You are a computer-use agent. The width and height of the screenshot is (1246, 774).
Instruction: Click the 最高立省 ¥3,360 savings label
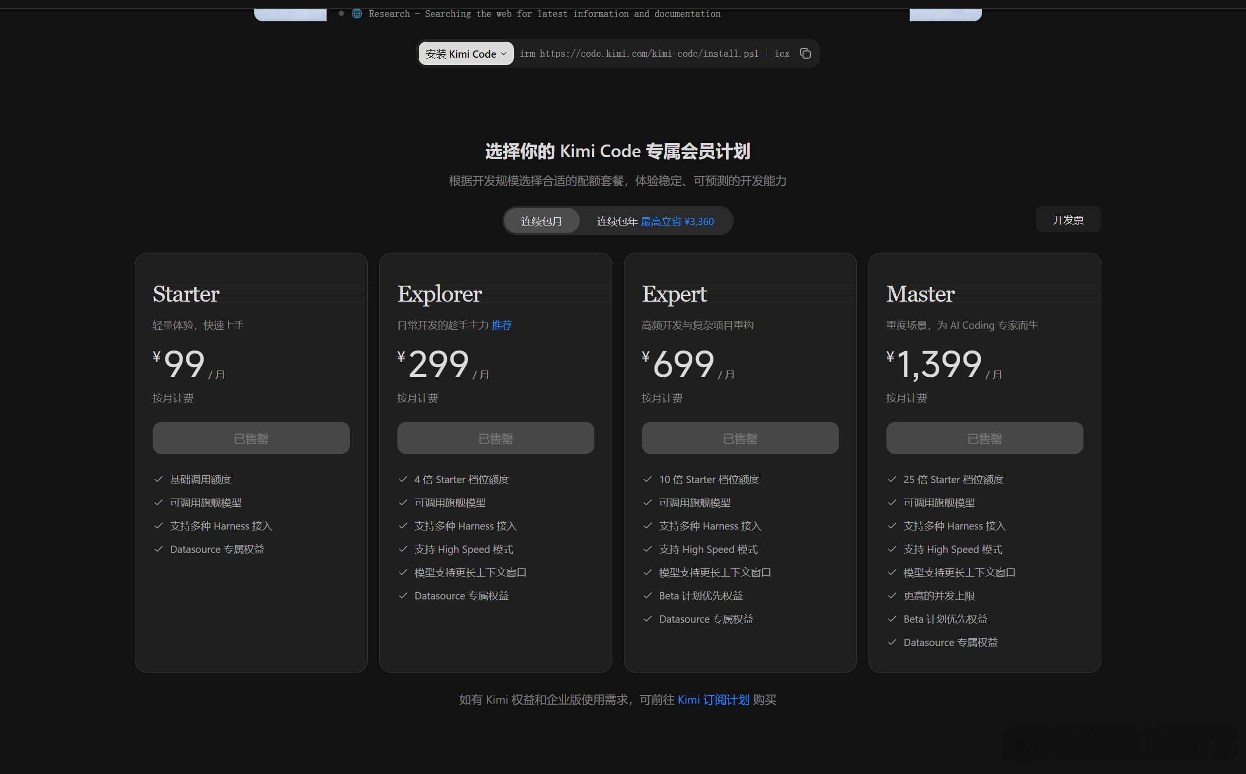tap(677, 222)
